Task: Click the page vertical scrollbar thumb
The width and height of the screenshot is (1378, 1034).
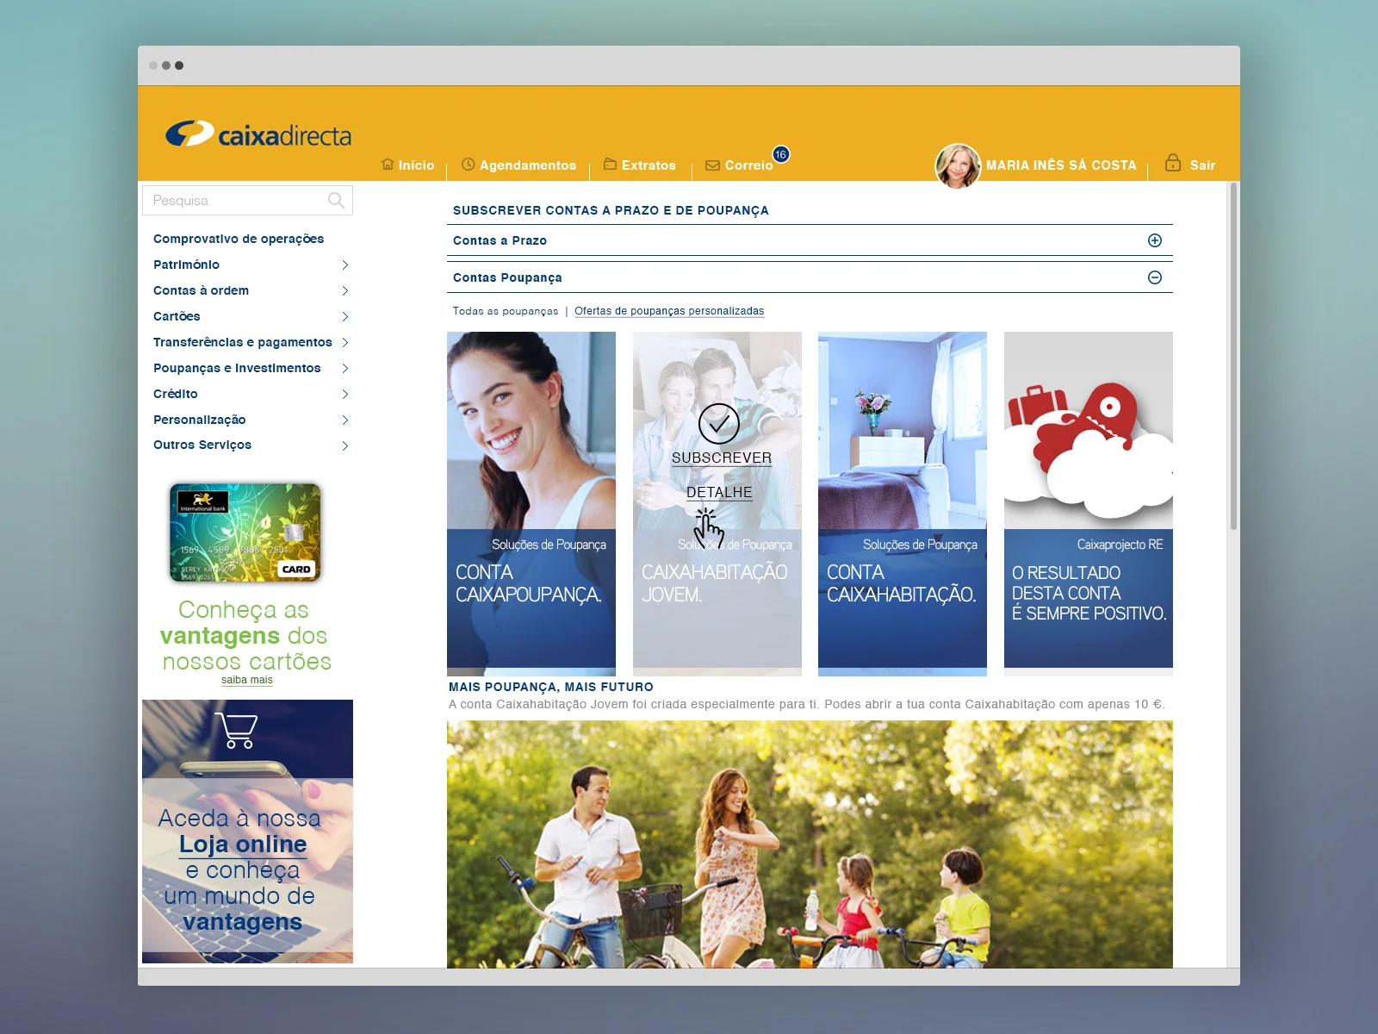Action: 1233,356
